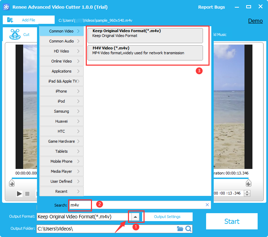
Task: Select the Common Audio category
Action: 62,41
